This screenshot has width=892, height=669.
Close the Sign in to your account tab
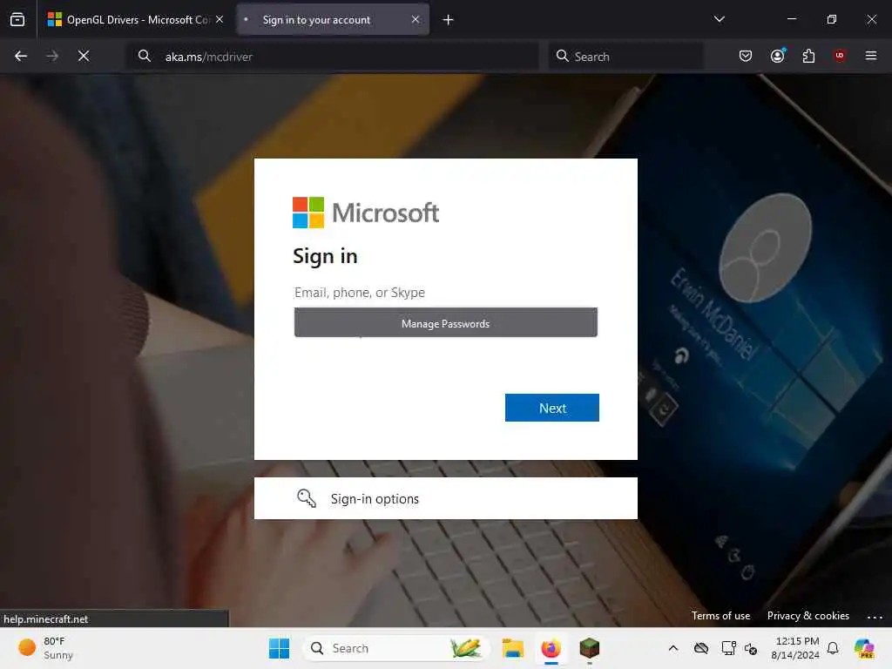416,19
